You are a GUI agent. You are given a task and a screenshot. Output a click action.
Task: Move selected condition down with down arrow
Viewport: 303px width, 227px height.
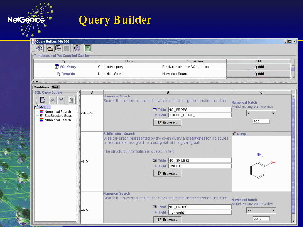point(61,100)
